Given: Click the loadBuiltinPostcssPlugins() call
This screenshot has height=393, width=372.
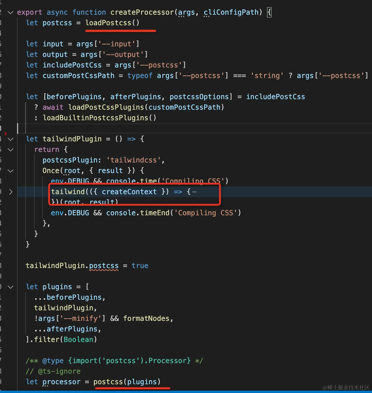Looking at the screenshot, I should [99, 118].
